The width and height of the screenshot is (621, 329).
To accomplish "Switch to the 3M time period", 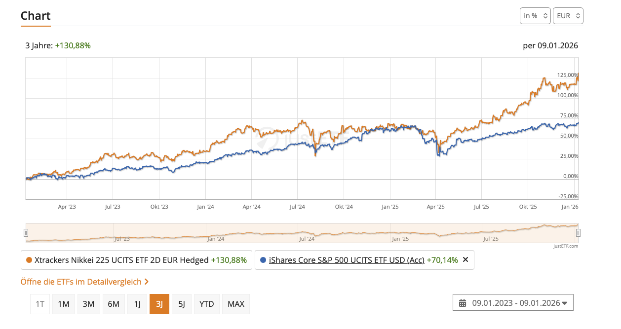I will 88,304.
